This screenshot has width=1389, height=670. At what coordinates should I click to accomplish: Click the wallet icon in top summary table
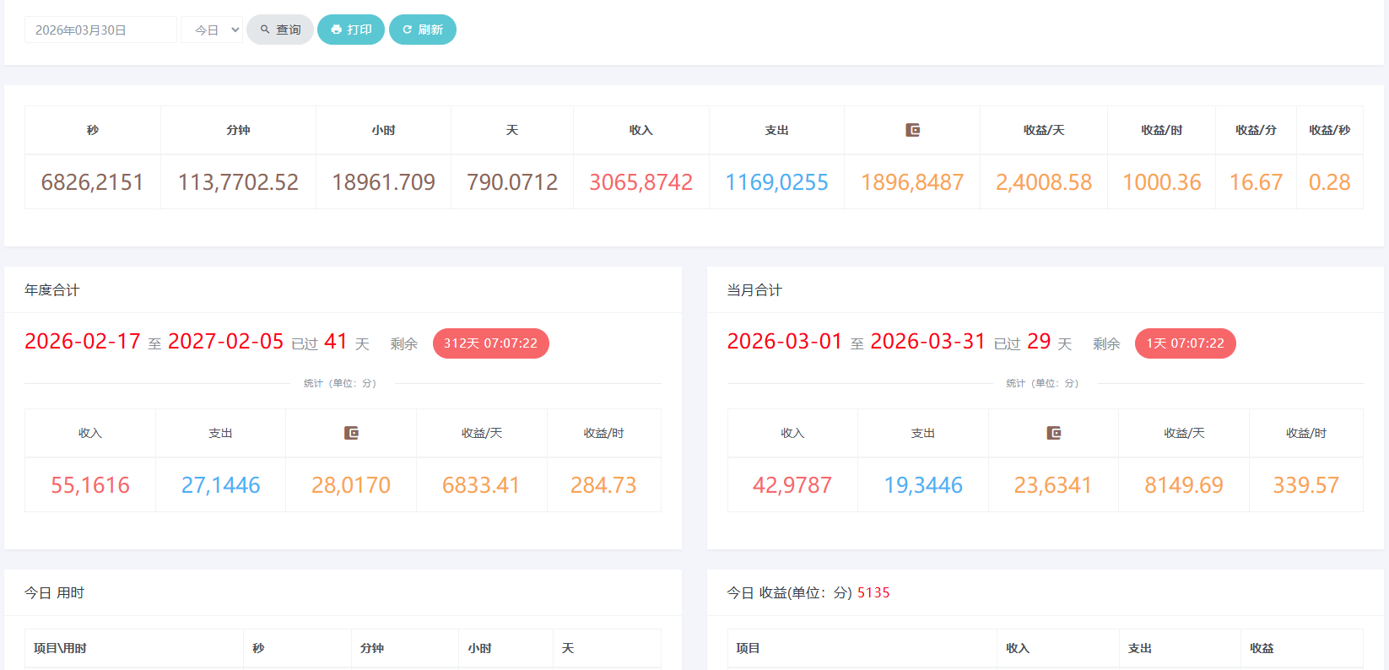(x=912, y=130)
